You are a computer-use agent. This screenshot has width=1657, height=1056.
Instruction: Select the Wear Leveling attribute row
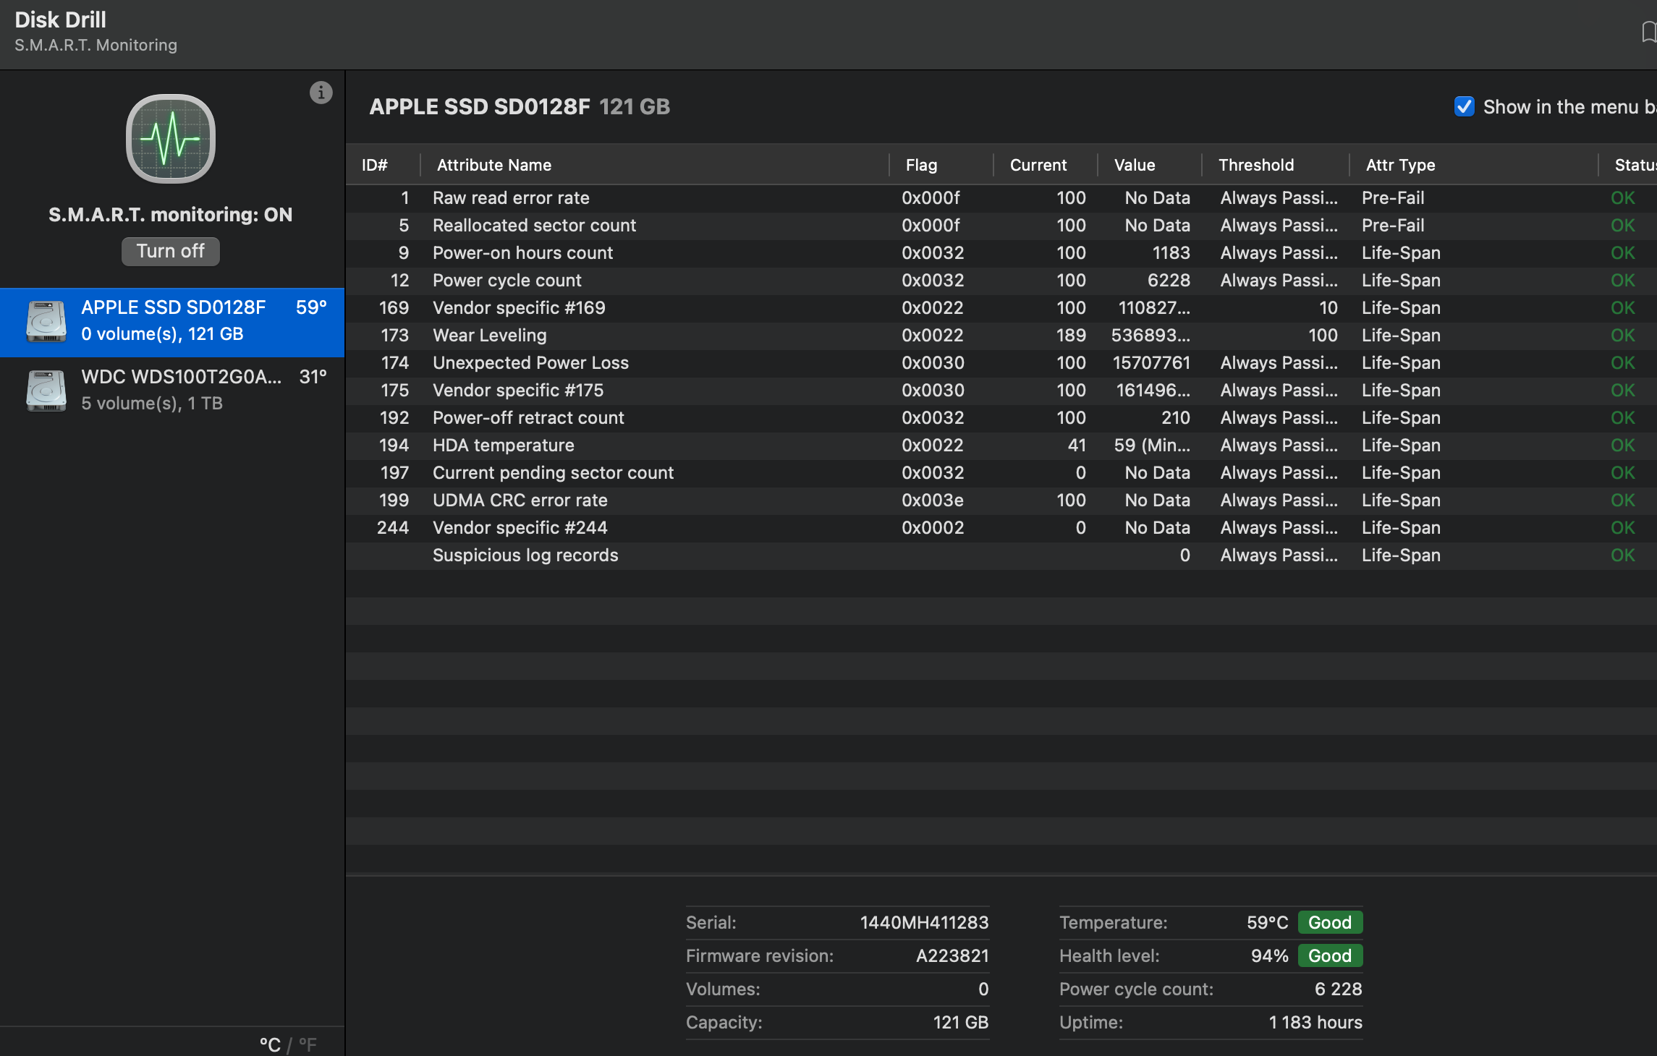coord(489,336)
